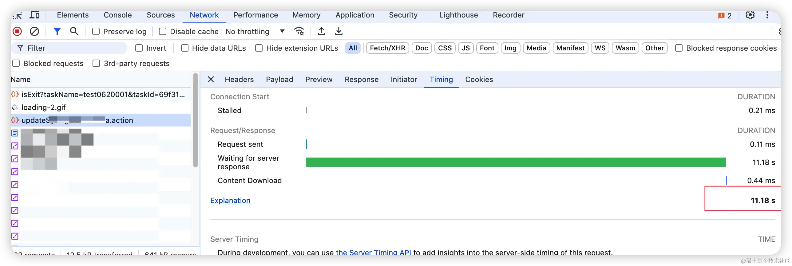
Task: Switch to the Elements panel
Action: pyautogui.click(x=73, y=15)
